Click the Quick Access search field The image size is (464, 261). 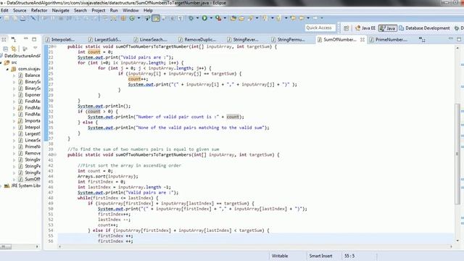pyautogui.click(x=320, y=28)
